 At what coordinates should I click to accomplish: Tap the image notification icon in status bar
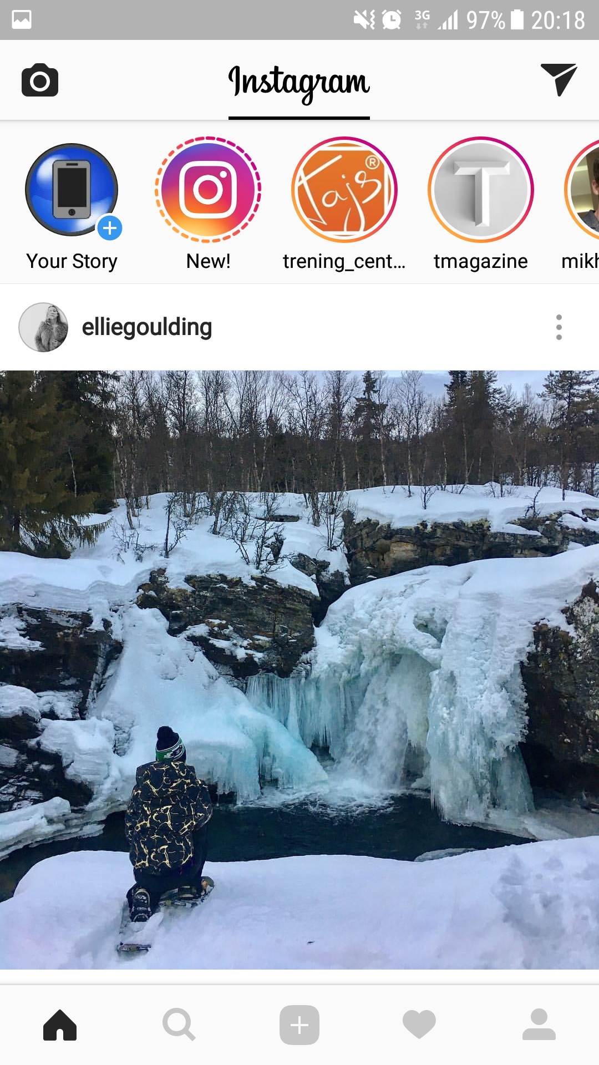22,20
